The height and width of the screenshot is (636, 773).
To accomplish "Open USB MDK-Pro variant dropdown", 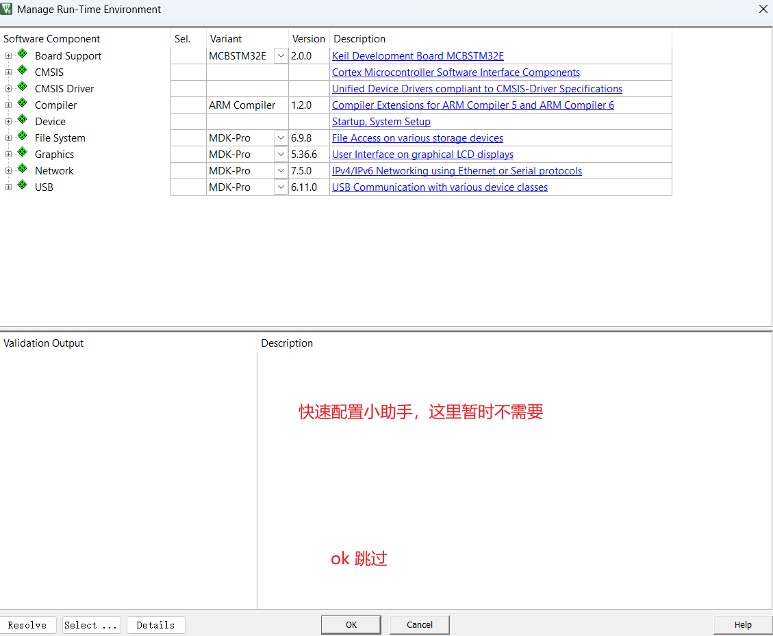I will (281, 187).
